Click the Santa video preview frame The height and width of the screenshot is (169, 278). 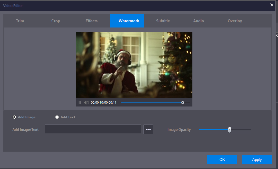click(134, 65)
